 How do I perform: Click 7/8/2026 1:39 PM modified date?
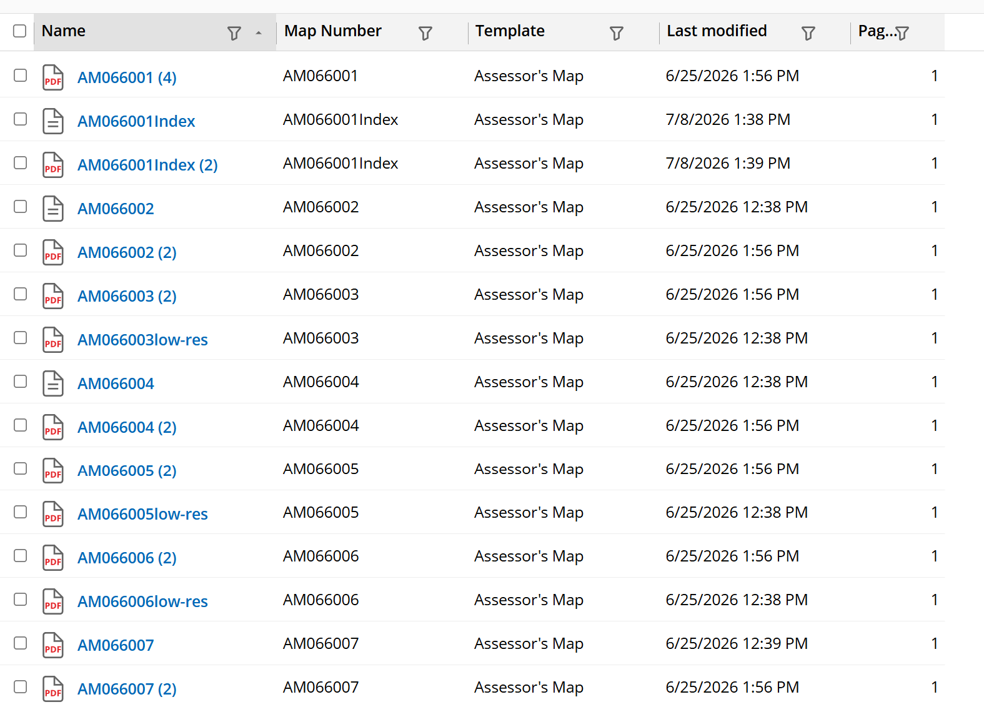pos(728,163)
